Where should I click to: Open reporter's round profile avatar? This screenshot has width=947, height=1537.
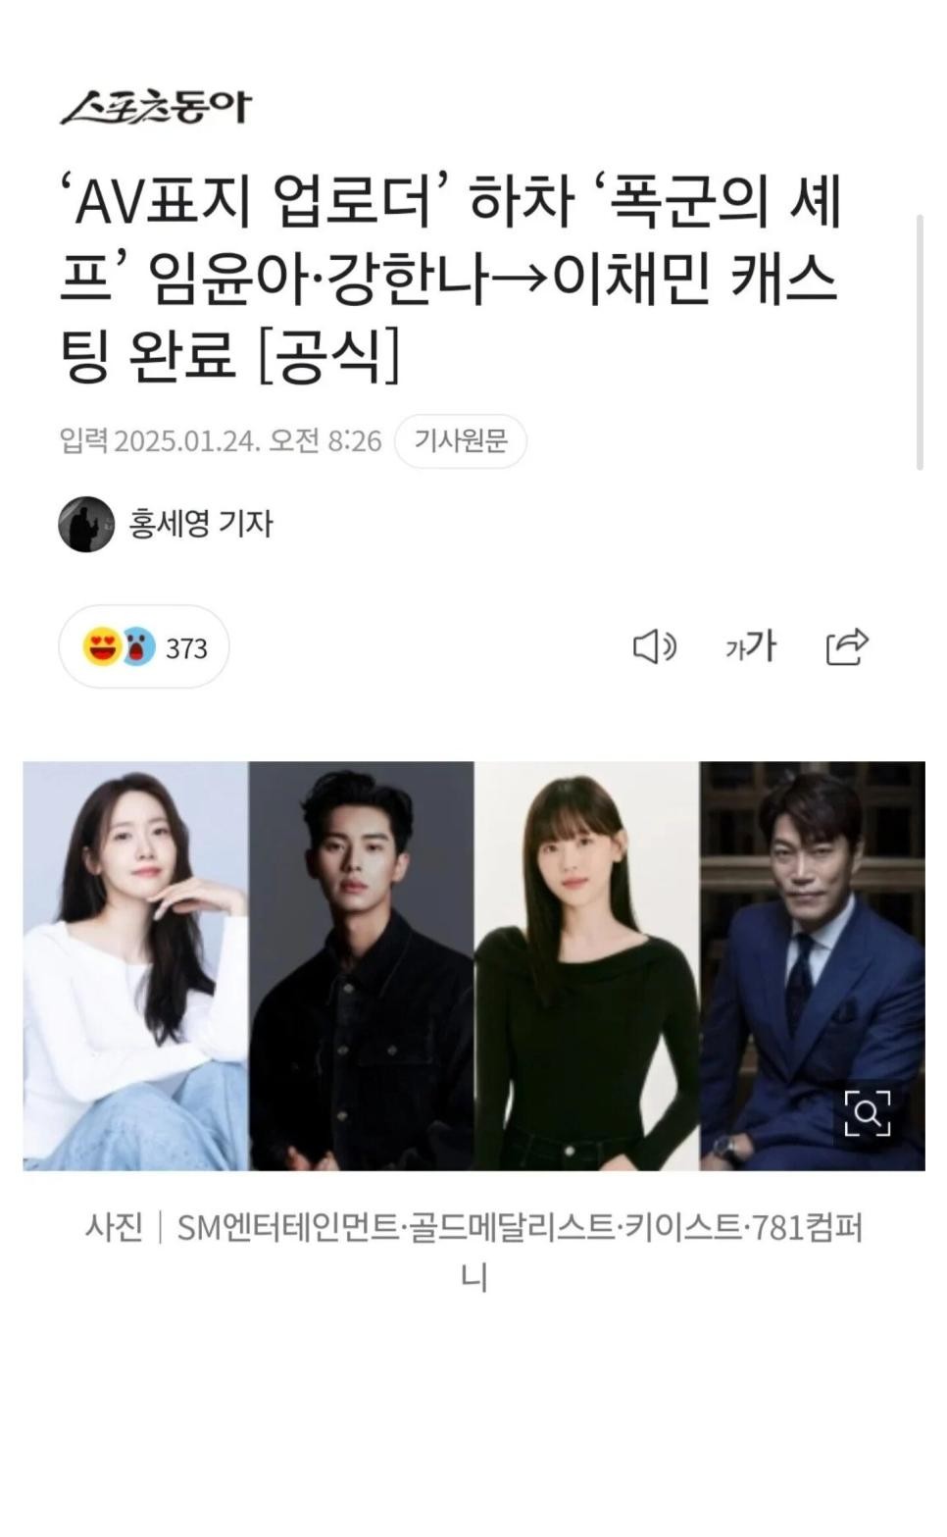pos(86,524)
